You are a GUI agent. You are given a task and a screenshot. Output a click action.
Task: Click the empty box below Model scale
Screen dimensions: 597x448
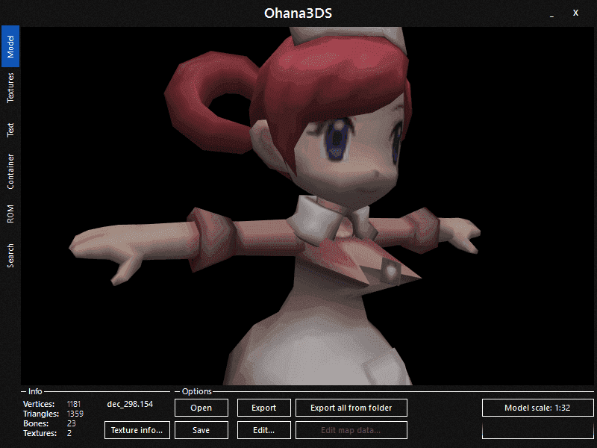tap(537, 430)
